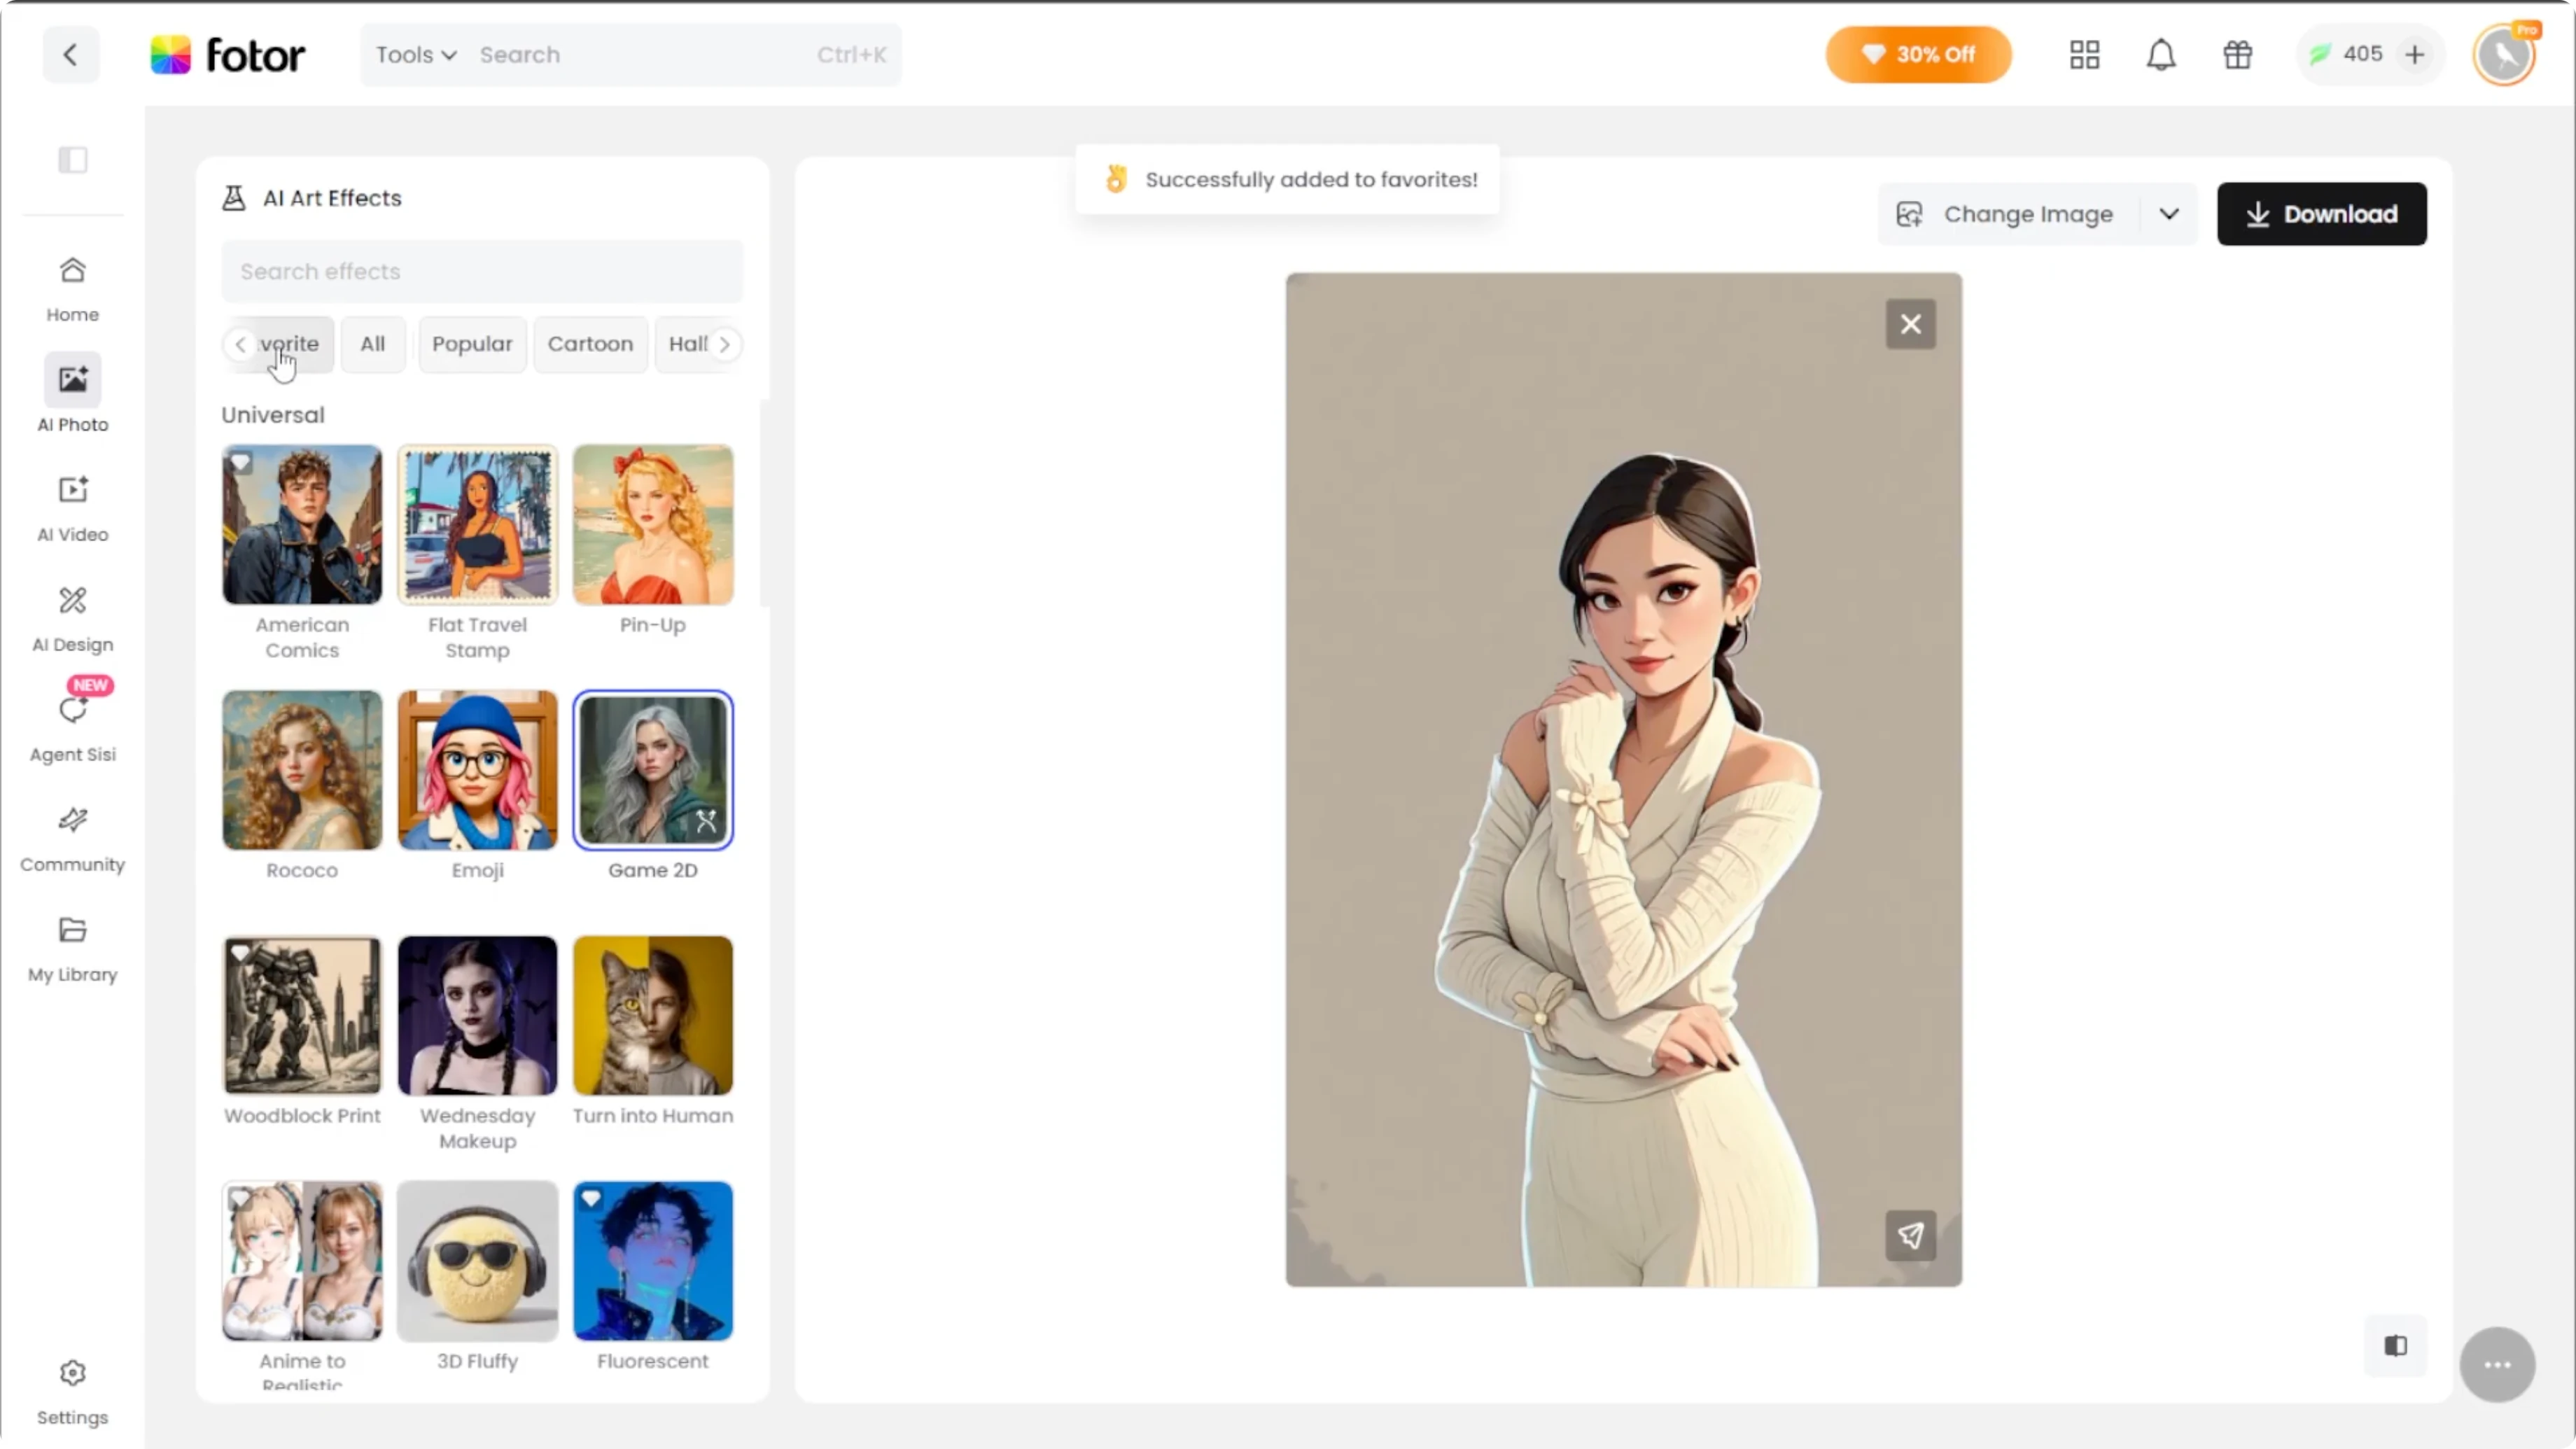Go back with the top-left arrow button
This screenshot has width=2576, height=1449.
(x=70, y=54)
